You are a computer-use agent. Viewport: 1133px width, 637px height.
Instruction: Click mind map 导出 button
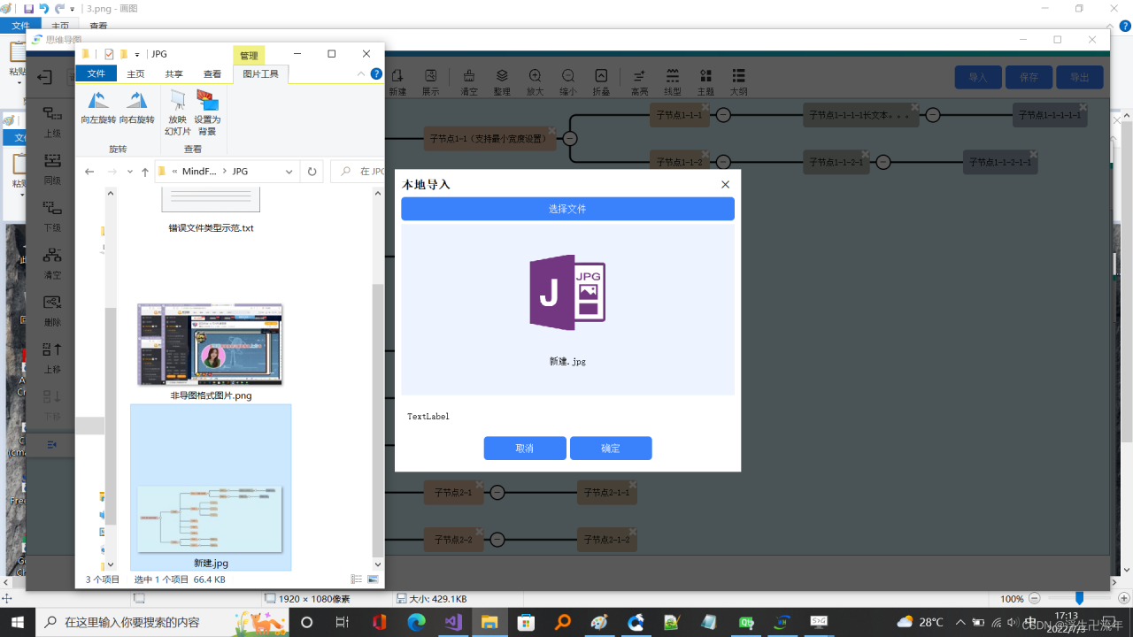[x=1080, y=78]
